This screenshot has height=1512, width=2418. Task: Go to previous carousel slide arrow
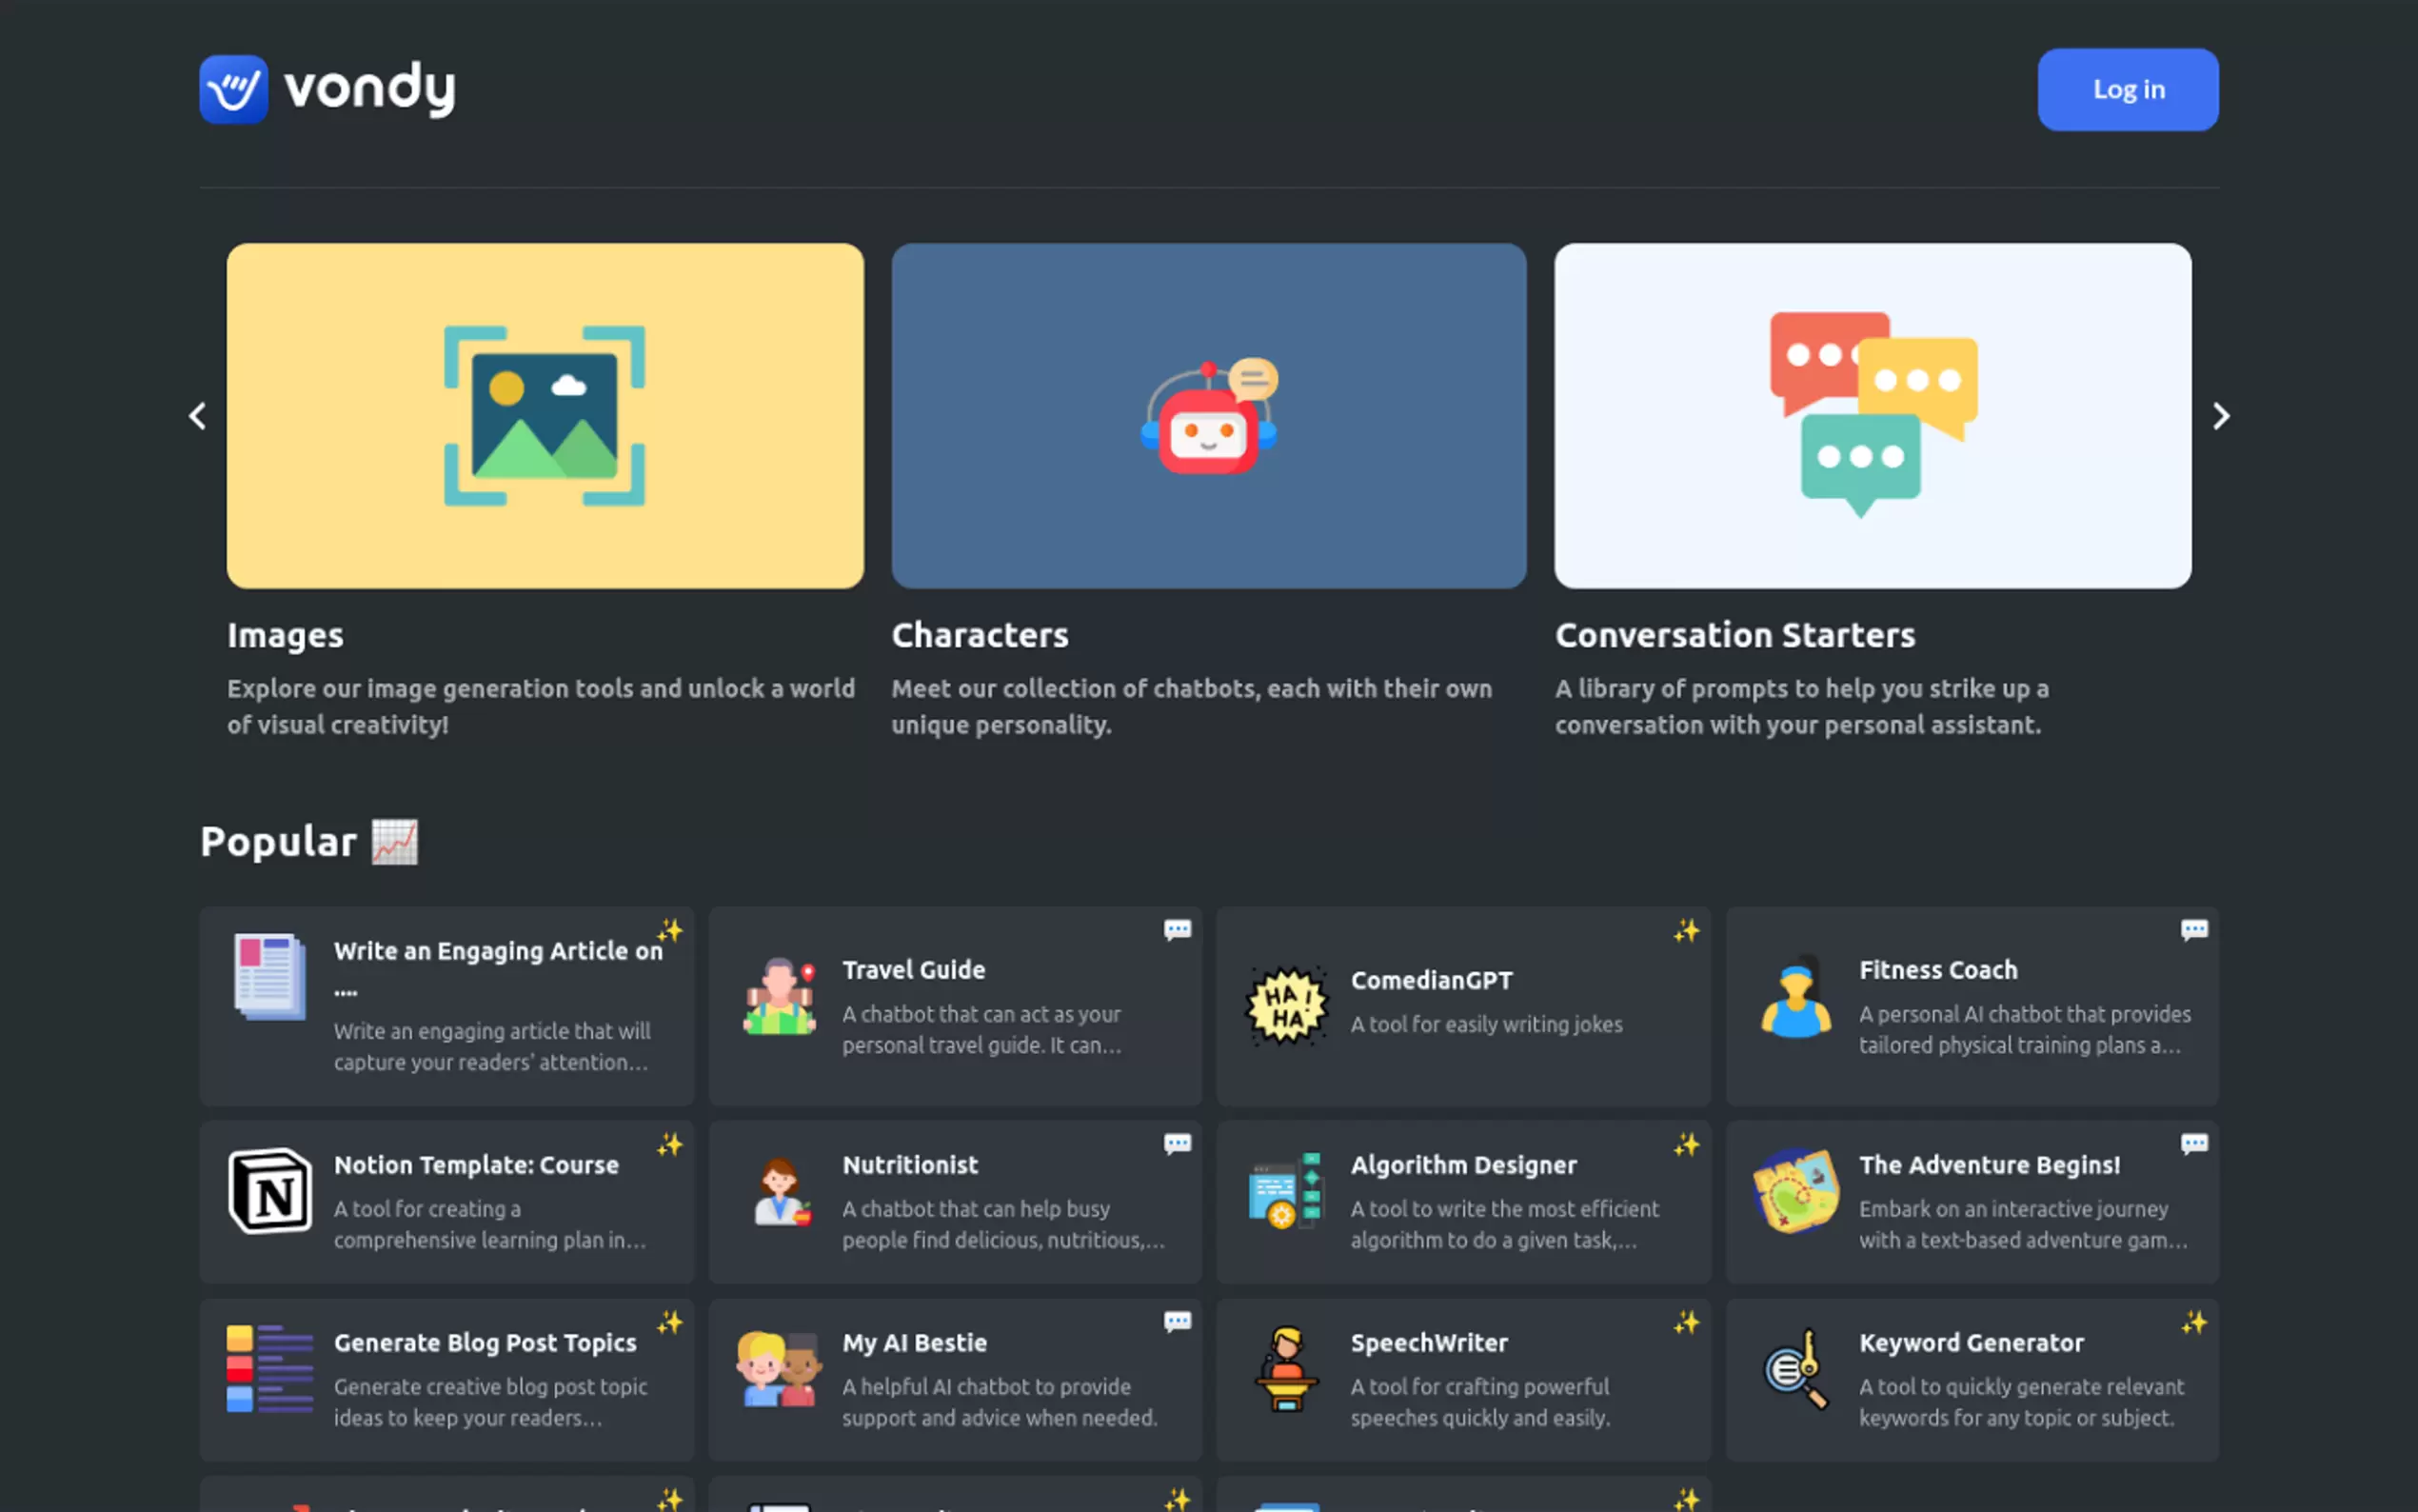[197, 416]
